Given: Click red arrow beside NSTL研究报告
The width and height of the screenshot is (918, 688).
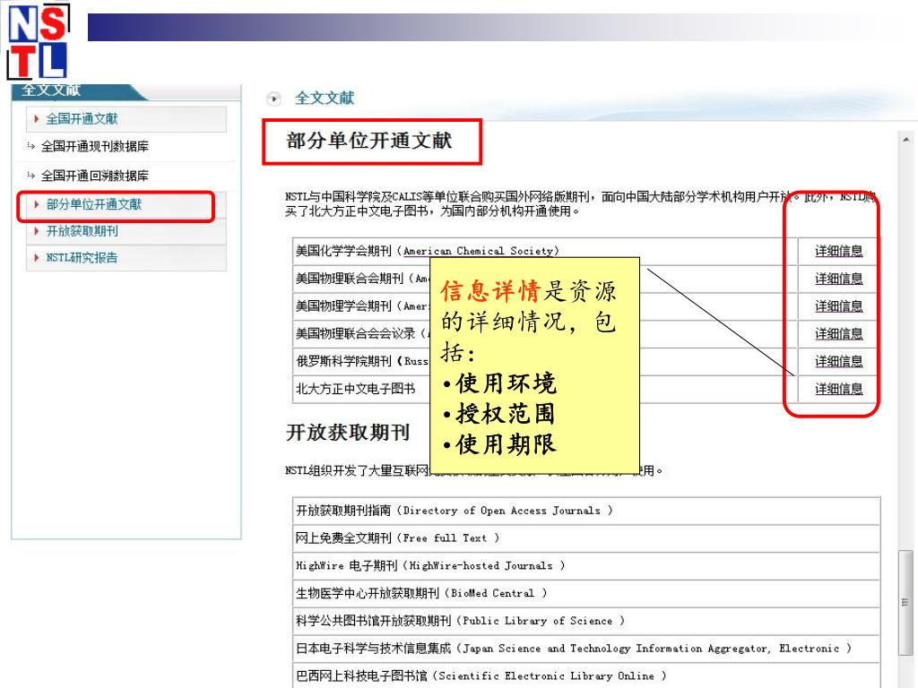Looking at the screenshot, I should (x=36, y=257).
